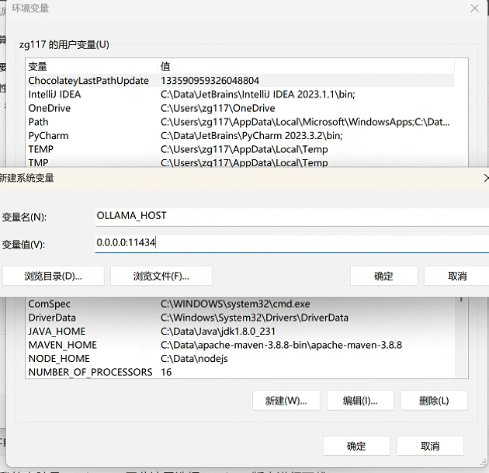Viewport: 489px width, 473px height.
Task: Select the NODE_HOME system variable
Action: click(59, 359)
